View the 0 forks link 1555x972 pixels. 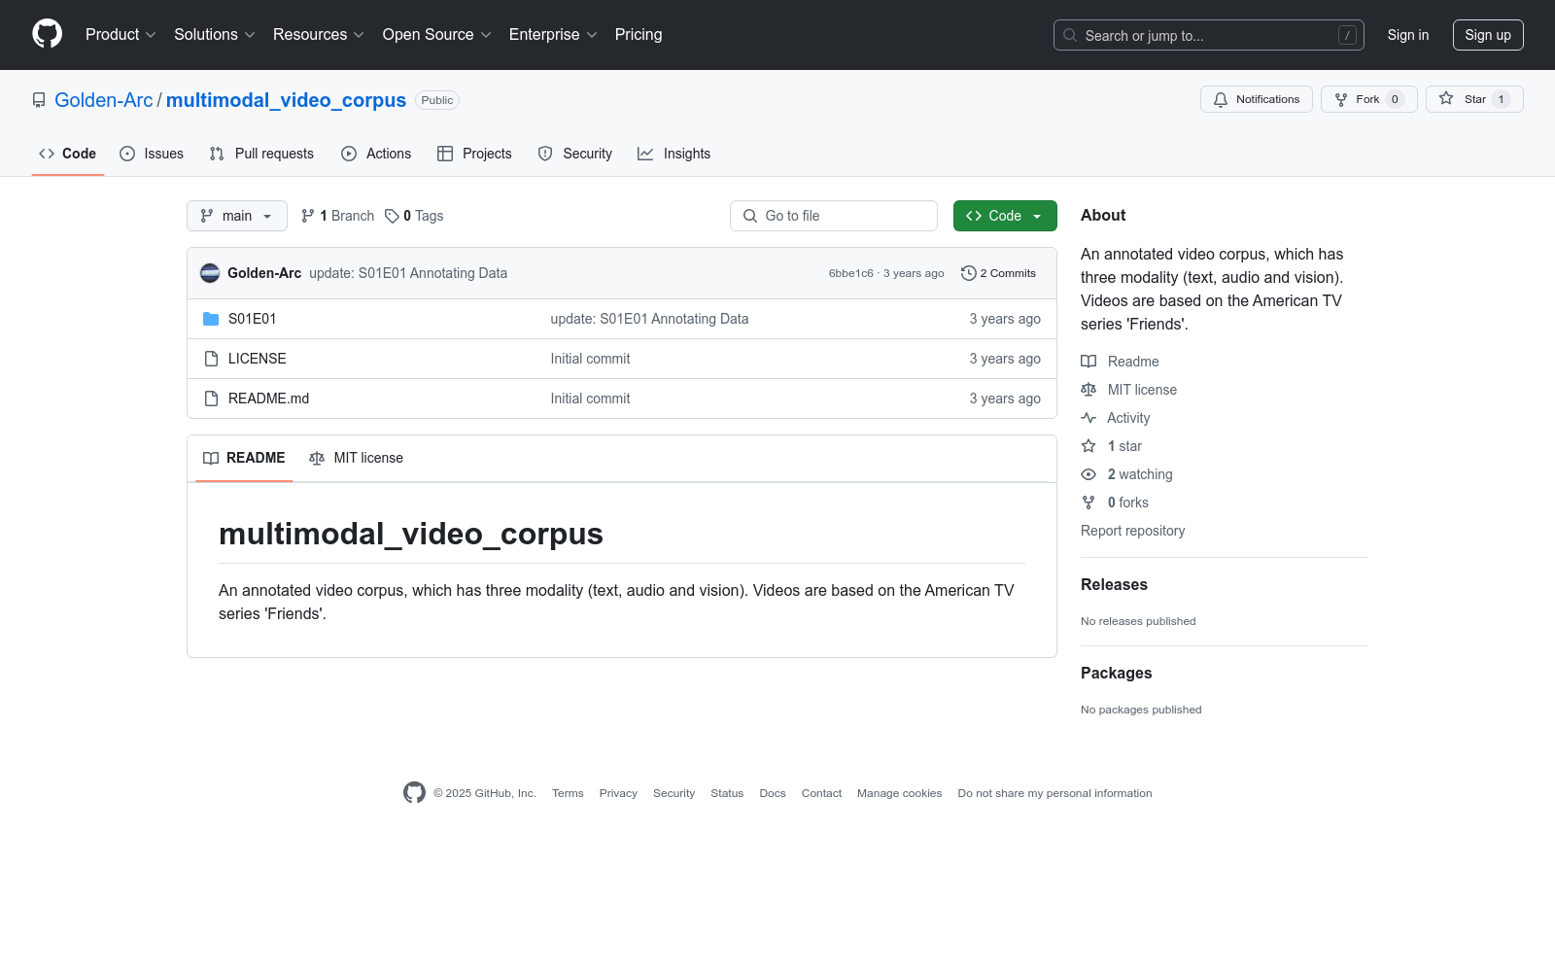point(1115,503)
